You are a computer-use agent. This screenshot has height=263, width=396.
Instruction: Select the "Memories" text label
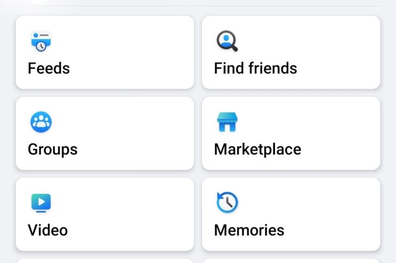point(249,231)
